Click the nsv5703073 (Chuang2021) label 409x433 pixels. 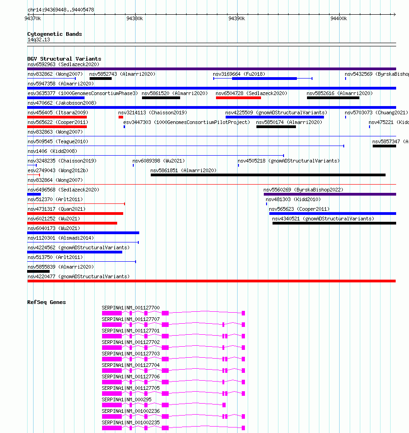(376, 112)
